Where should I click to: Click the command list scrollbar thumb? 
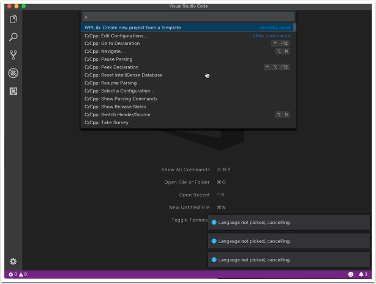(x=295, y=27)
